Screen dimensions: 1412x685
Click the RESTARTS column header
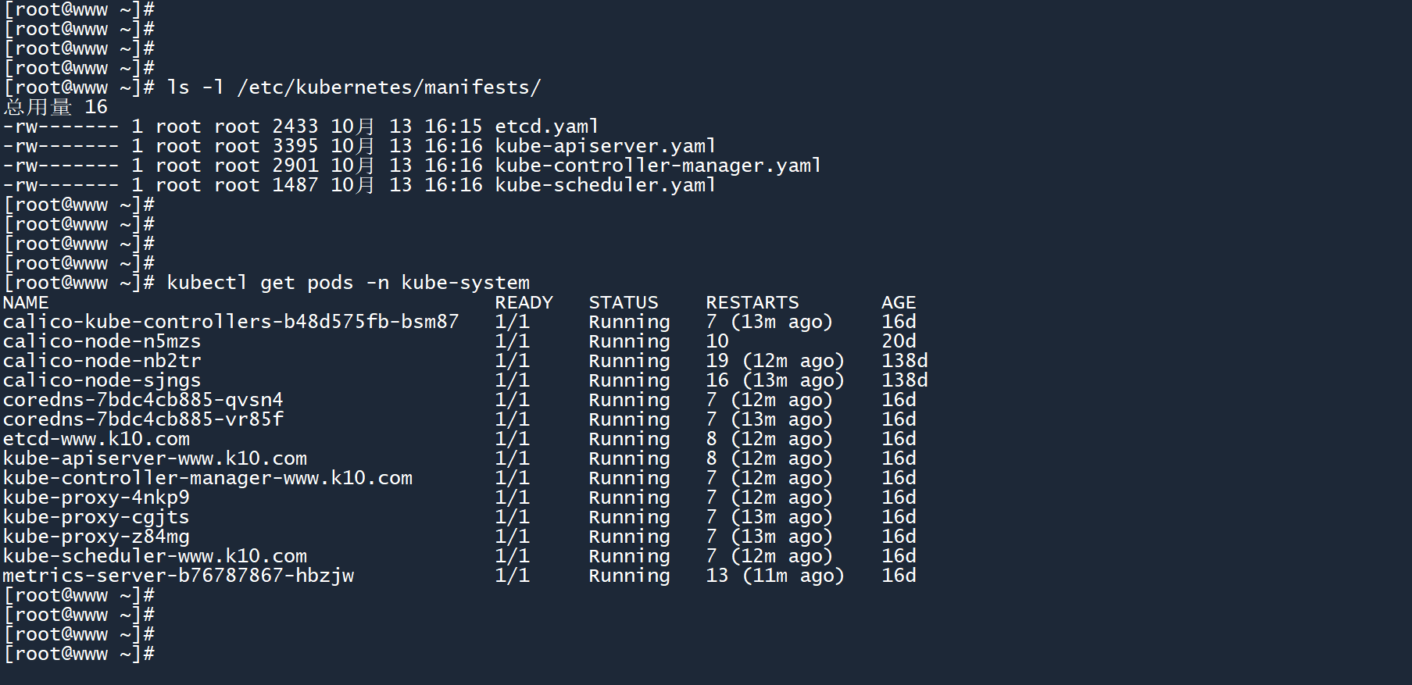pyautogui.click(x=752, y=302)
